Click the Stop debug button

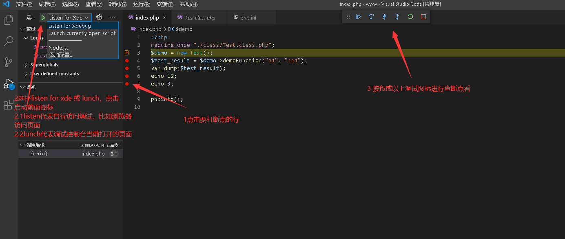(x=423, y=17)
